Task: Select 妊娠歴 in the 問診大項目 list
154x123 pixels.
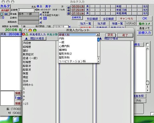Action: 27,62
